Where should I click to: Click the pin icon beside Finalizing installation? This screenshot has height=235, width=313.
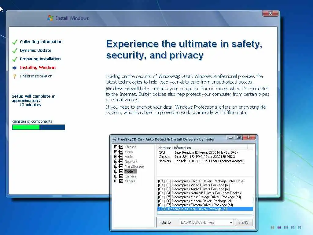[x=15, y=76]
